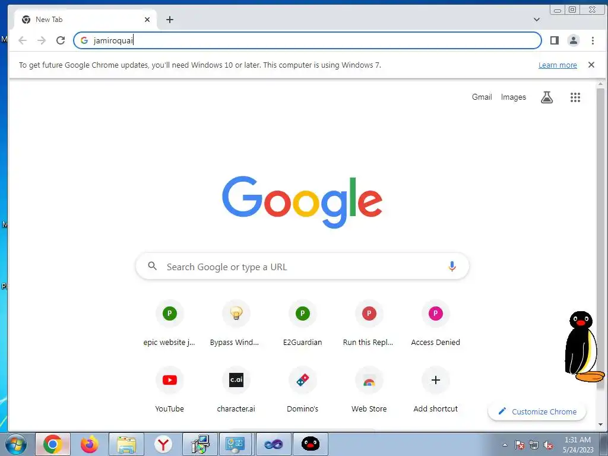Click the scrollbar down arrow
608x456 pixels.
pos(600,425)
